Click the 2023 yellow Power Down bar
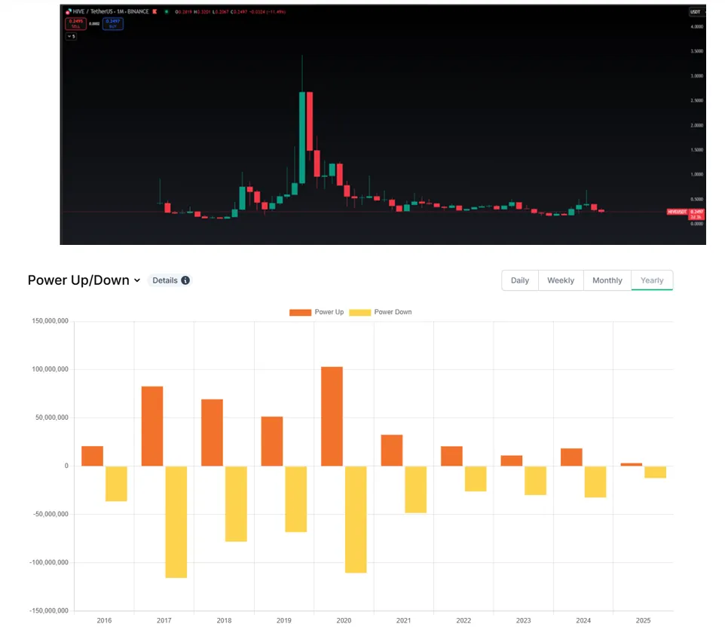This screenshot has height=633, width=725. (x=535, y=481)
